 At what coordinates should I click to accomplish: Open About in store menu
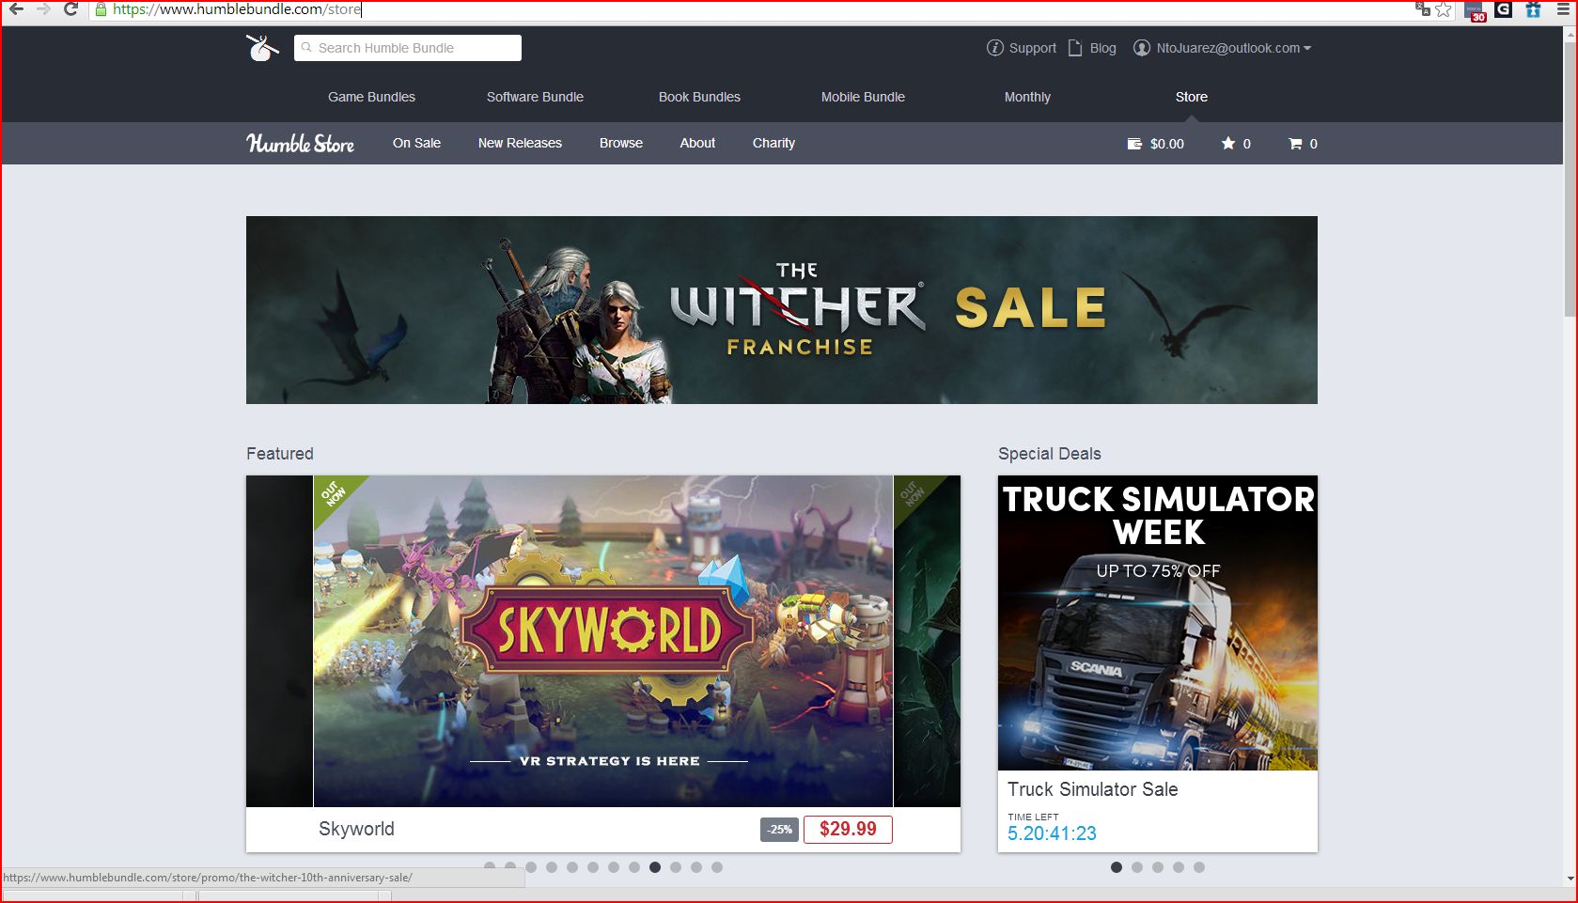click(x=697, y=143)
